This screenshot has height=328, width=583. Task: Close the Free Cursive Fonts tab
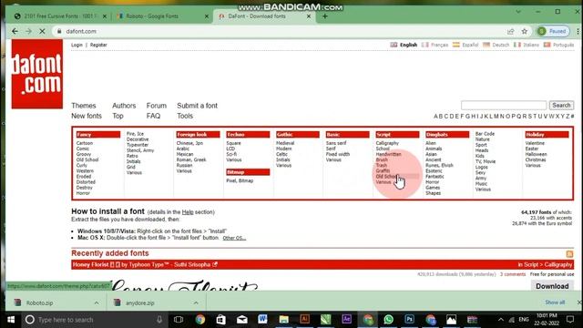click(105, 16)
